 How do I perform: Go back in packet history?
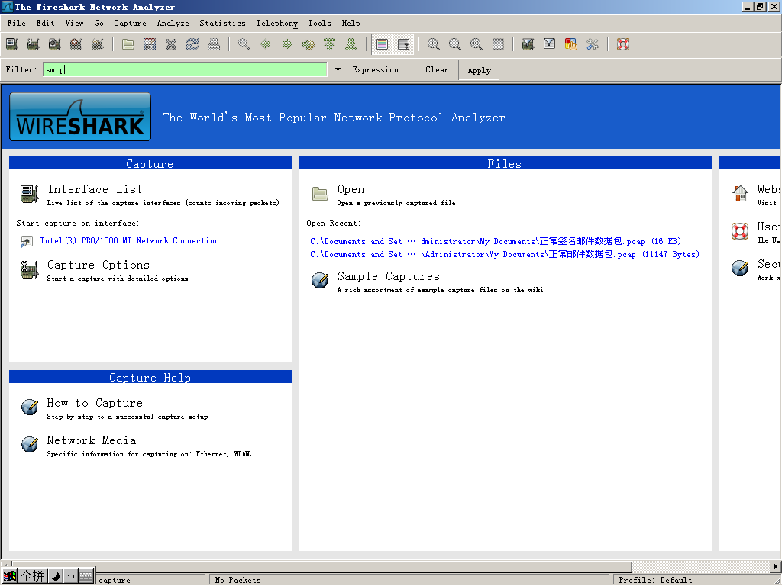pyautogui.click(x=266, y=44)
